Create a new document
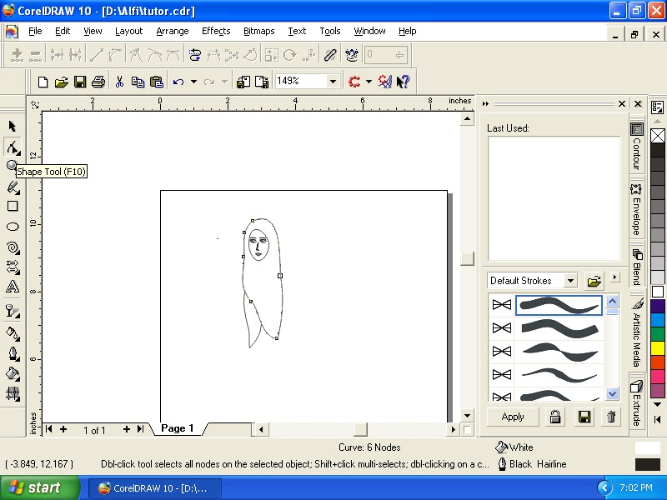 tap(43, 81)
